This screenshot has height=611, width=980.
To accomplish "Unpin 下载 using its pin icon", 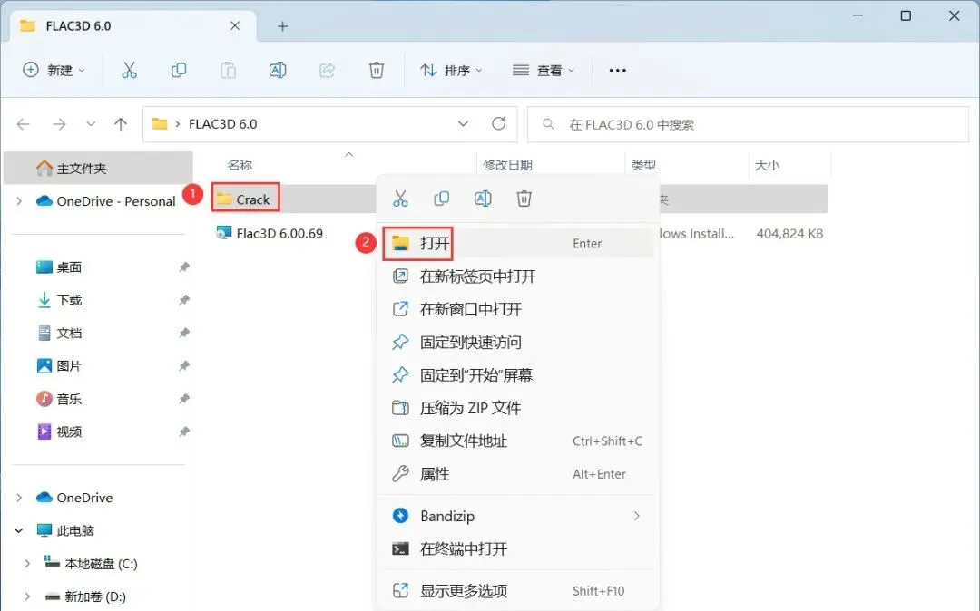I will click(183, 300).
